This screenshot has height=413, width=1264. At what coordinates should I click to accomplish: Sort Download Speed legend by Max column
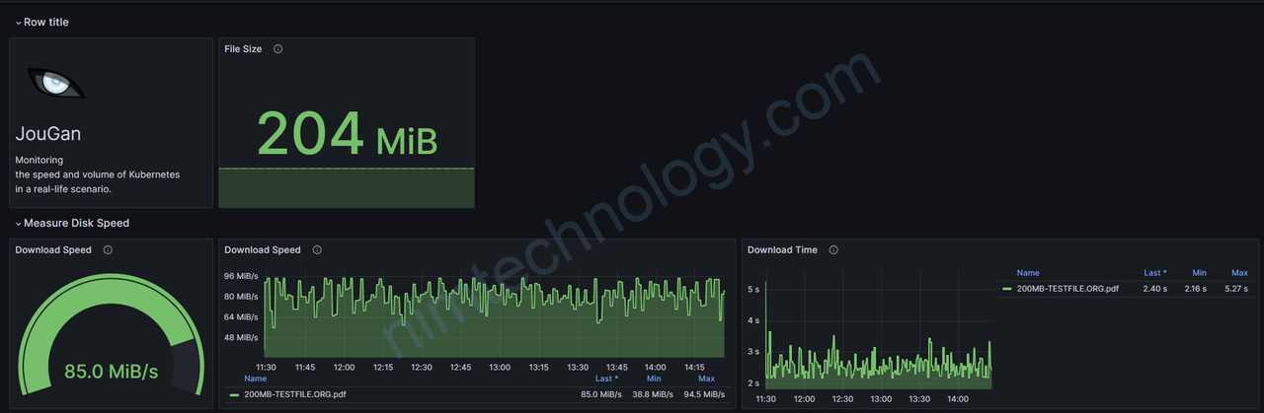[706, 379]
